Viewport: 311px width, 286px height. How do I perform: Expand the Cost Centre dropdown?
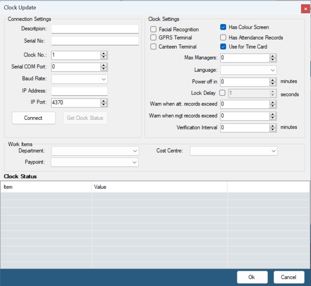[234, 151]
